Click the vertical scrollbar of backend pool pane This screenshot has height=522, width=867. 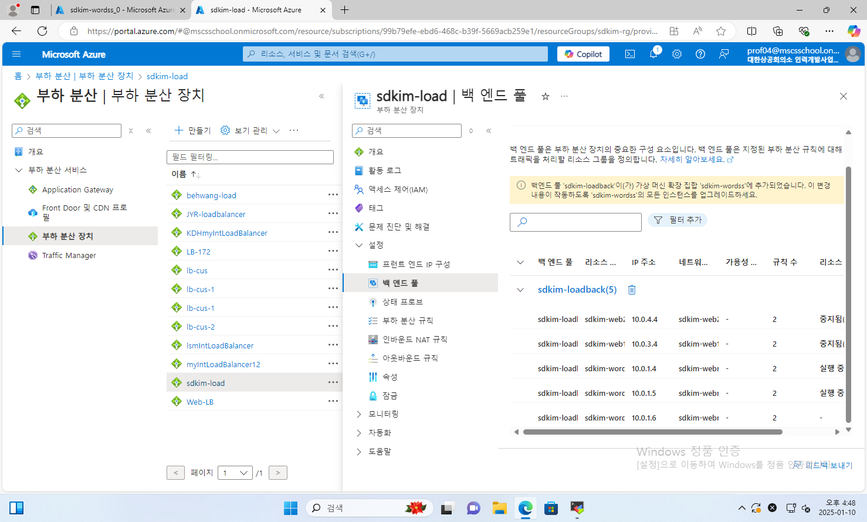tap(848, 293)
